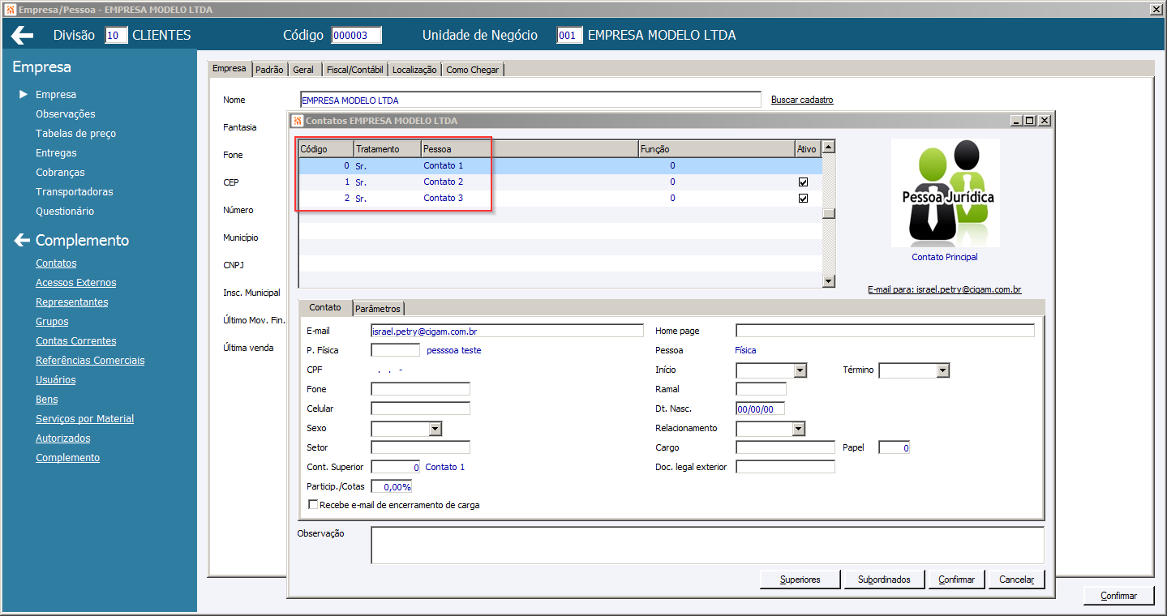This screenshot has height=616, width=1167.
Task: Toggle Ativo checkbox for Contato 2
Action: (x=804, y=182)
